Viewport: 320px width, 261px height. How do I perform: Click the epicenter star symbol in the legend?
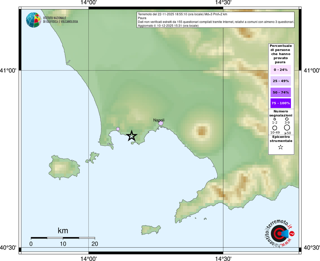click(280, 147)
